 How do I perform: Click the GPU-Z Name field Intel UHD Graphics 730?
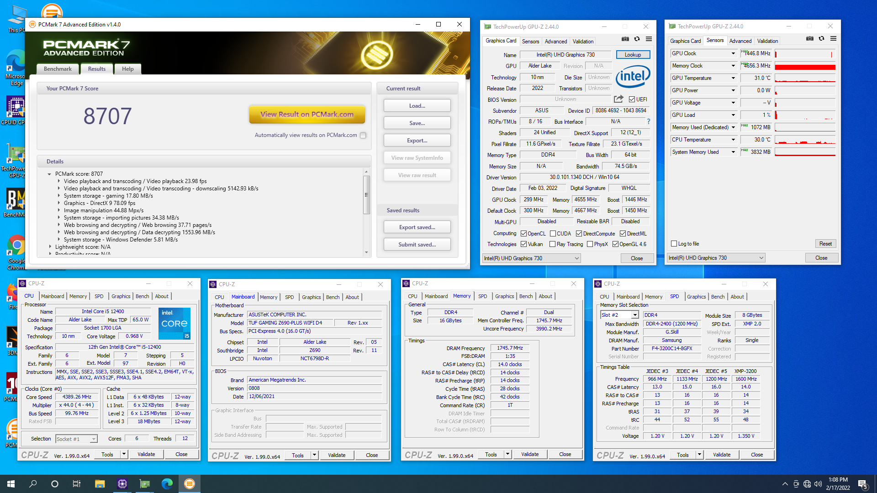click(x=565, y=55)
